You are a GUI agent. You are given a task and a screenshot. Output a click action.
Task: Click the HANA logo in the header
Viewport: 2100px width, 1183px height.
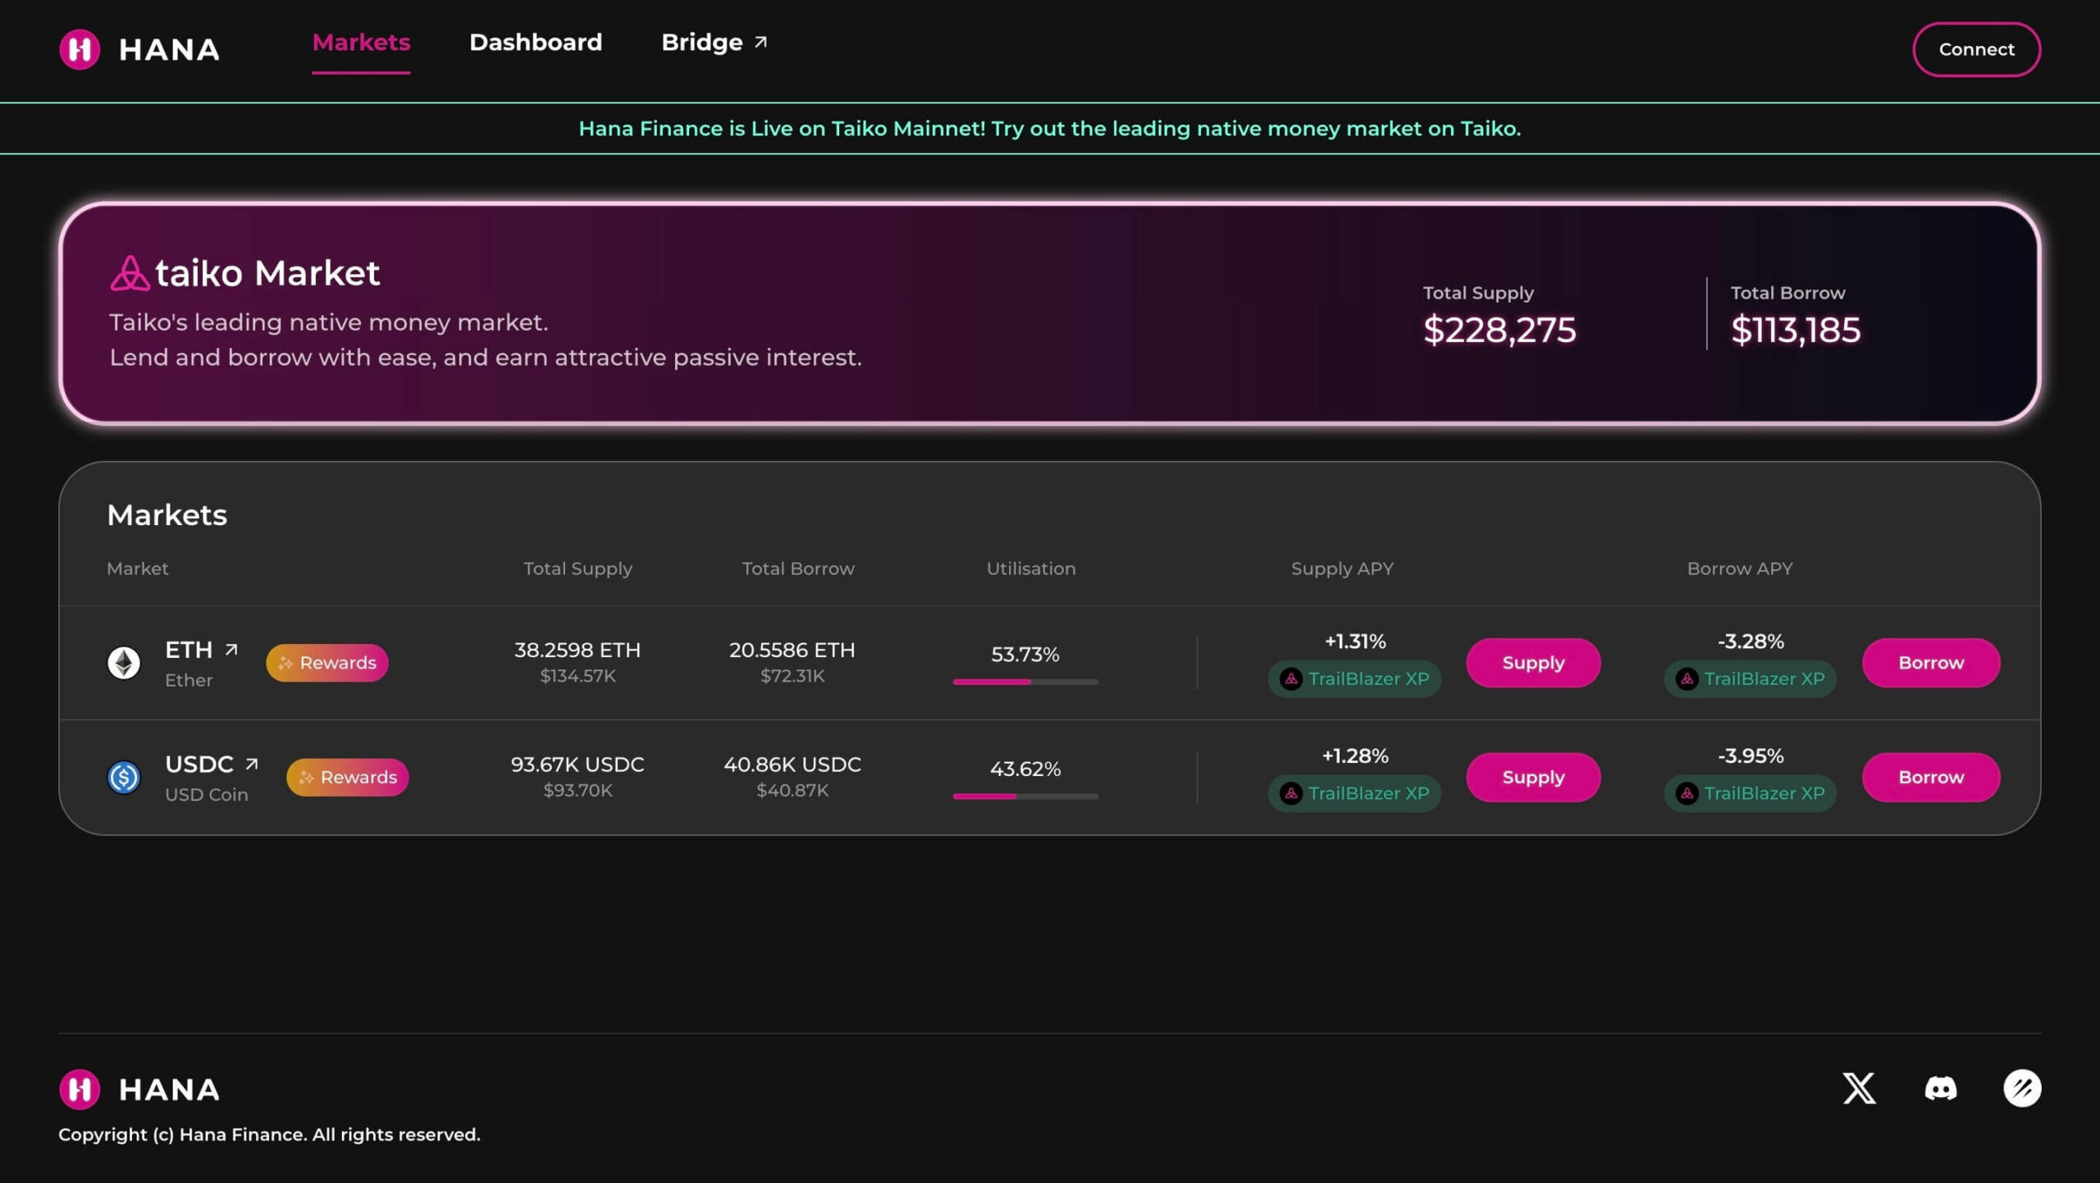pos(139,50)
